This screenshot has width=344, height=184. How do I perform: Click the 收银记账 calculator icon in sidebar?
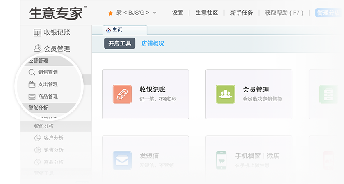point(37,33)
